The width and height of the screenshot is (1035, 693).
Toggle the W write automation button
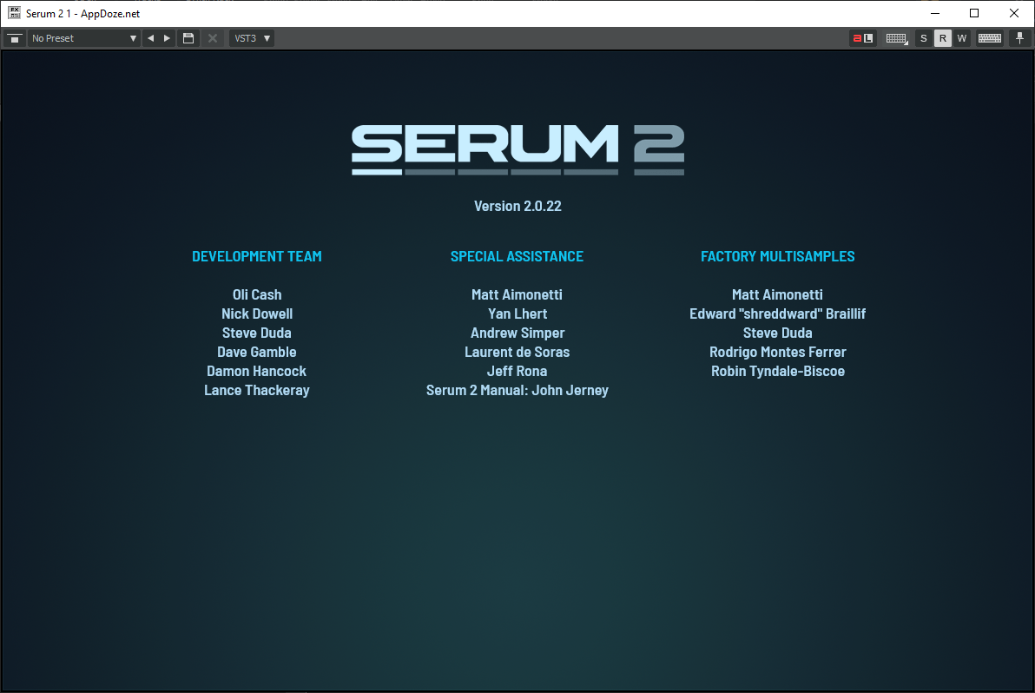[962, 38]
